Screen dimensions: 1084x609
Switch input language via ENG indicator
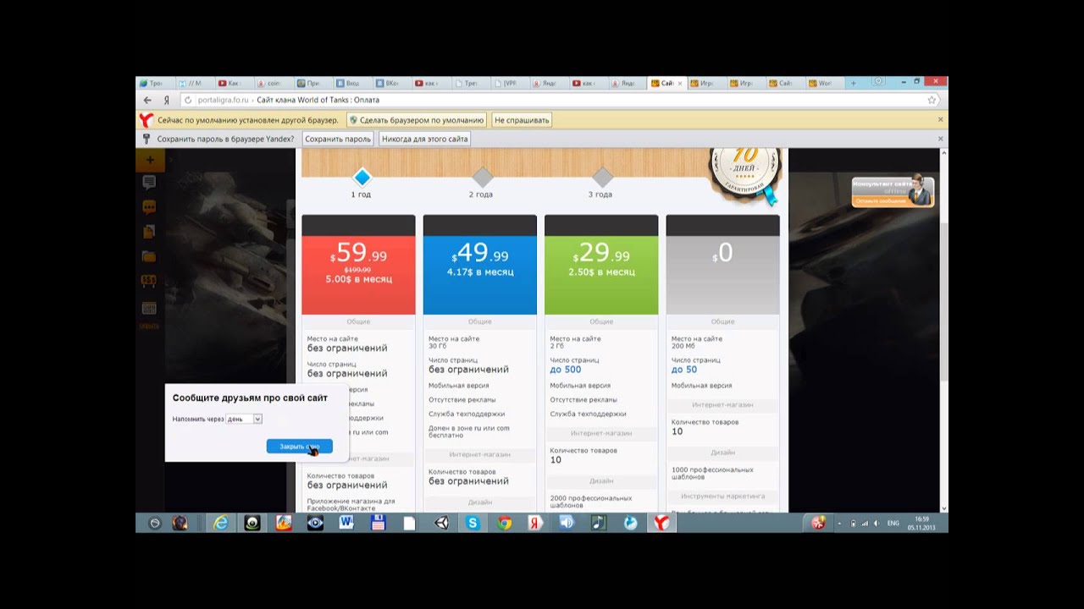click(893, 524)
